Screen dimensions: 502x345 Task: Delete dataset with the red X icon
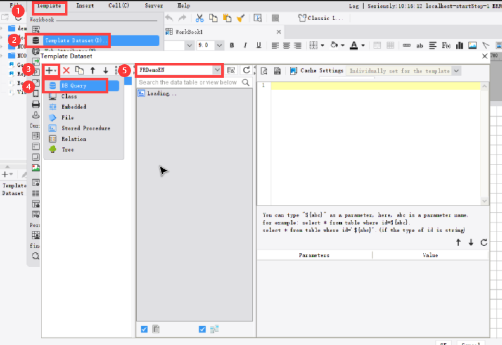[66, 71]
